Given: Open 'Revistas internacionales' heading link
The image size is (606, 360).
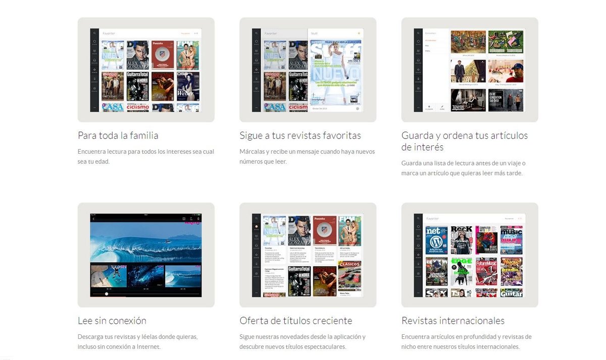Looking at the screenshot, I should tap(452, 321).
